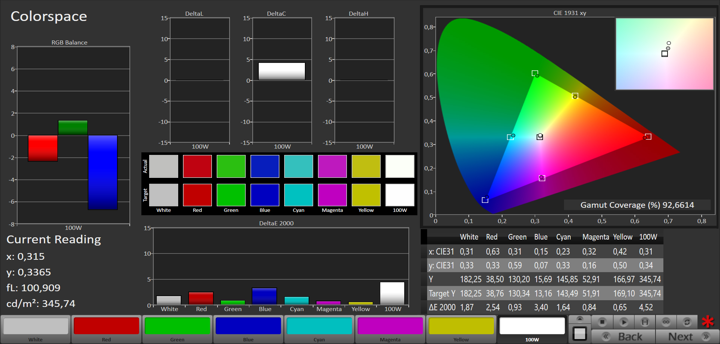Click the Blue bar in DeltaE 2000 chart
The width and height of the screenshot is (720, 344).
(x=264, y=296)
